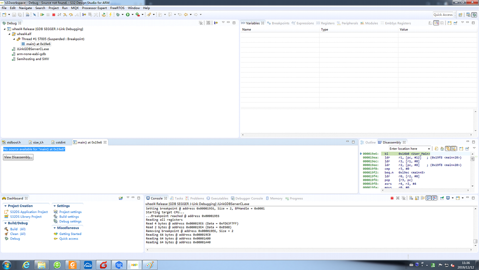Click the Save icon in main toolbar
The image size is (479, 270).
pos(14,14)
